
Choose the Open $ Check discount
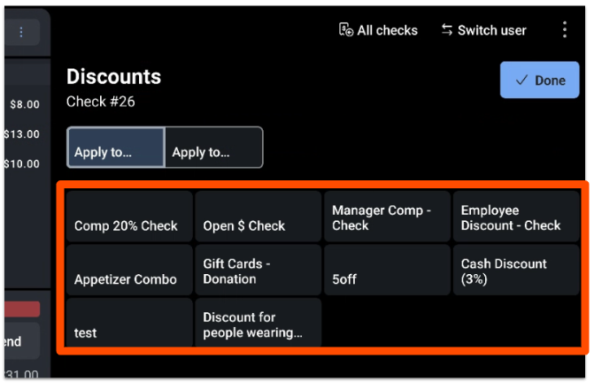point(258,217)
